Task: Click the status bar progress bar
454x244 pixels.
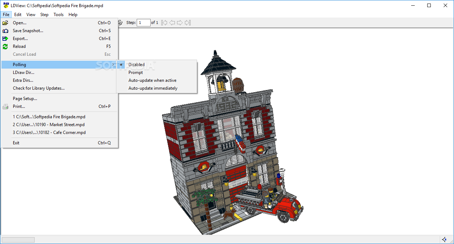Action: pos(18,240)
